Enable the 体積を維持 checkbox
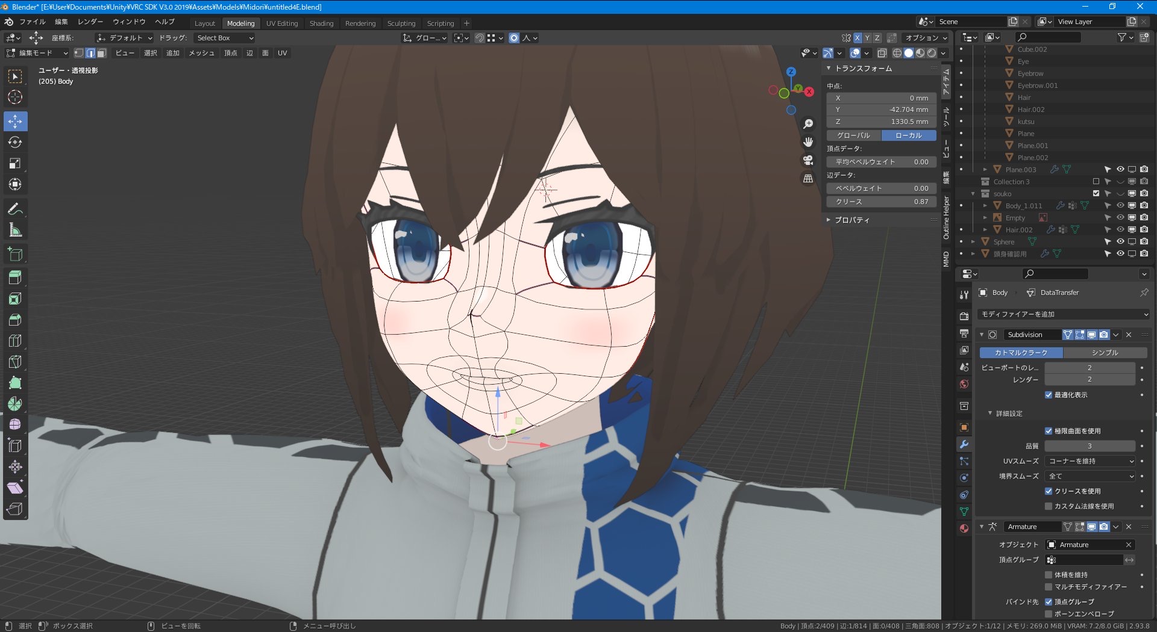This screenshot has width=1157, height=632. [x=1049, y=575]
